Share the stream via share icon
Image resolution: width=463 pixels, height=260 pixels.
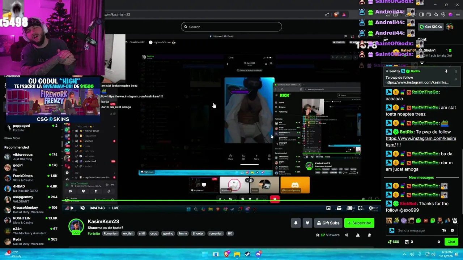[x=346, y=235]
